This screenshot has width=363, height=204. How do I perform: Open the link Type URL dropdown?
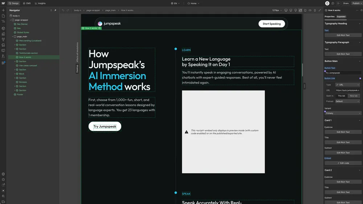[x=347, y=85]
